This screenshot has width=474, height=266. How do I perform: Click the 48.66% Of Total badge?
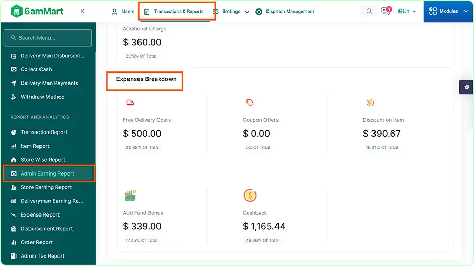click(x=262, y=240)
